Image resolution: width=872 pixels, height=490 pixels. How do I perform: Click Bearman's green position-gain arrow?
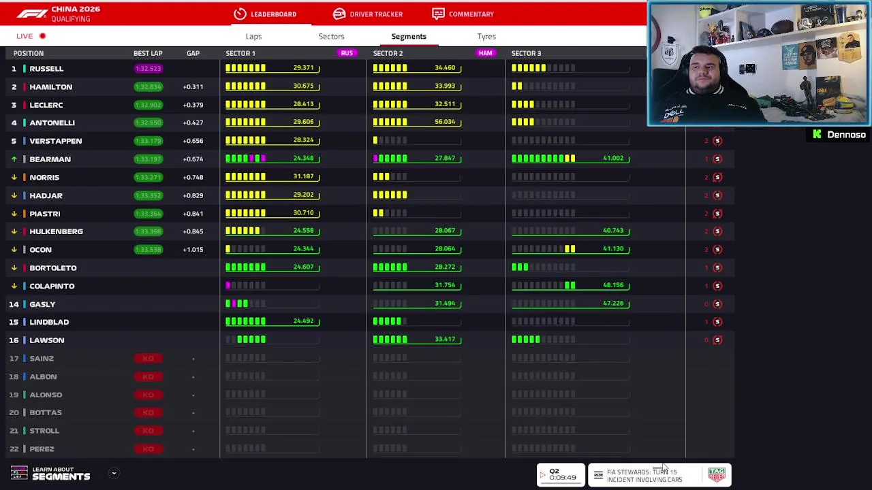coord(14,159)
